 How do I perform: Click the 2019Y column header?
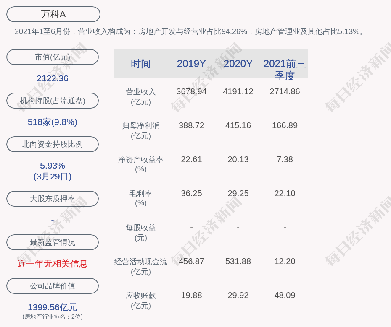coord(192,64)
